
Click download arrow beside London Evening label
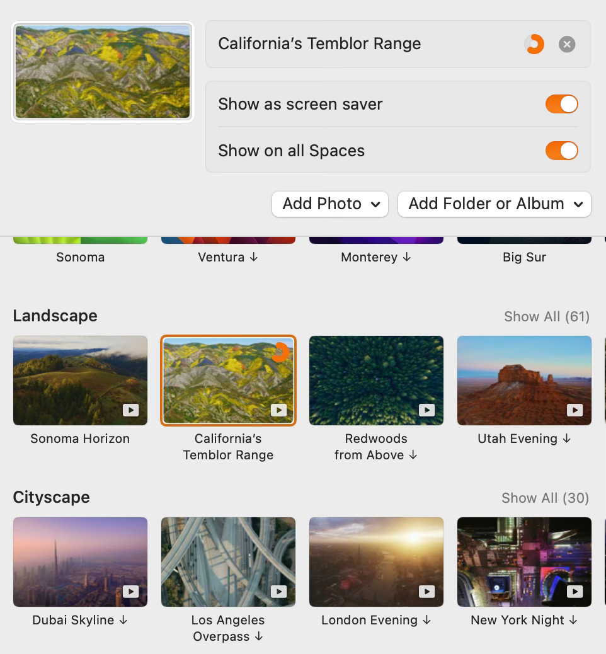pos(426,620)
